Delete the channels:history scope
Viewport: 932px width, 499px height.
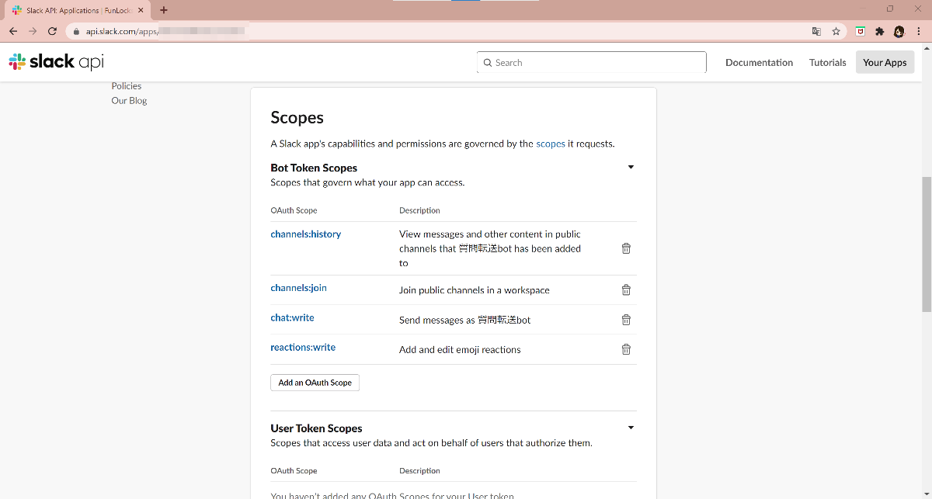point(626,248)
